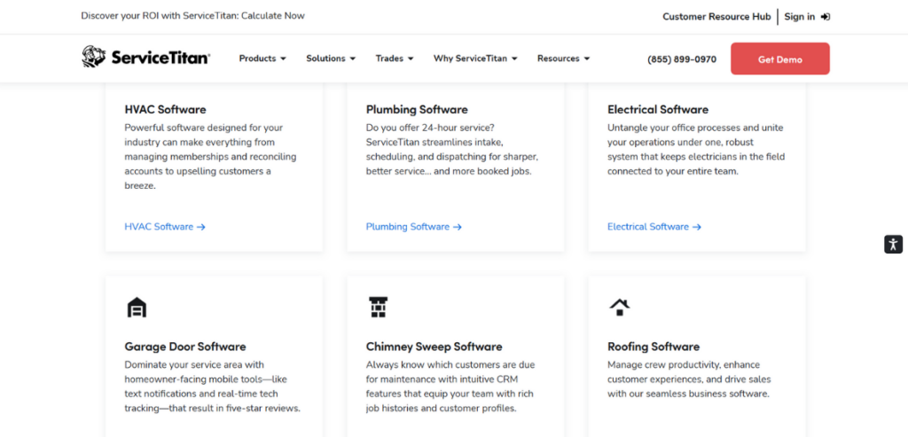Select the HVAC Software heading
908x437 pixels.
(165, 109)
